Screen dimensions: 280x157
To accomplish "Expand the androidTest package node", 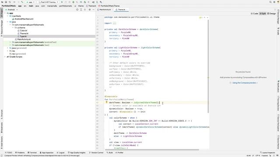I will [x=10, y=42].
